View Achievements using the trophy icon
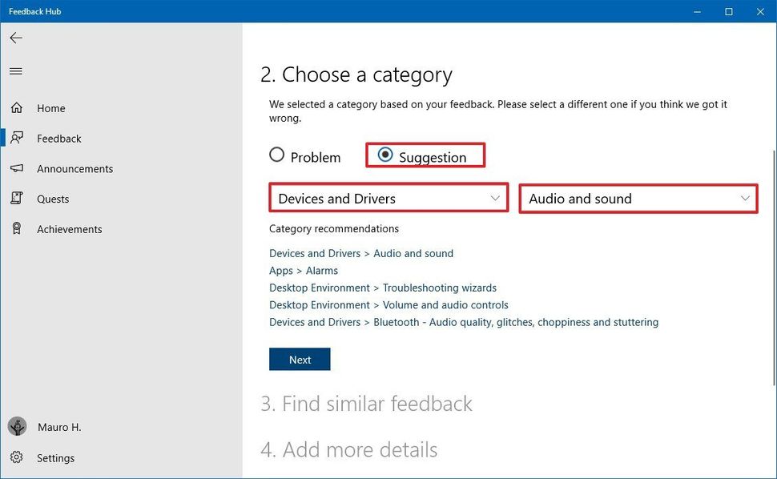This screenshot has height=479, width=777. click(x=17, y=229)
